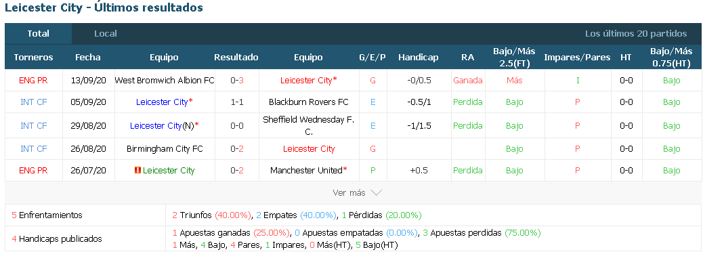Open the Birmingham City FC team link

click(165, 148)
